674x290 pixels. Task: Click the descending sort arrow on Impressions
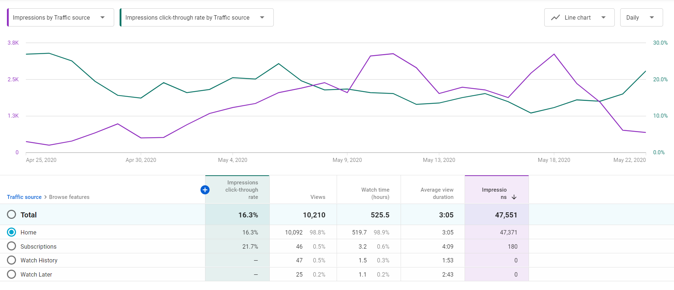514,197
